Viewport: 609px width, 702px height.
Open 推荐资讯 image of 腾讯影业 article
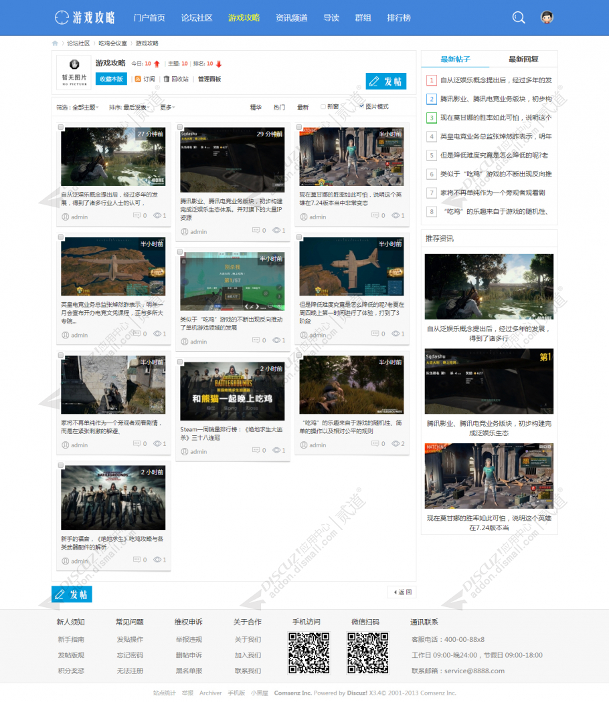(489, 381)
